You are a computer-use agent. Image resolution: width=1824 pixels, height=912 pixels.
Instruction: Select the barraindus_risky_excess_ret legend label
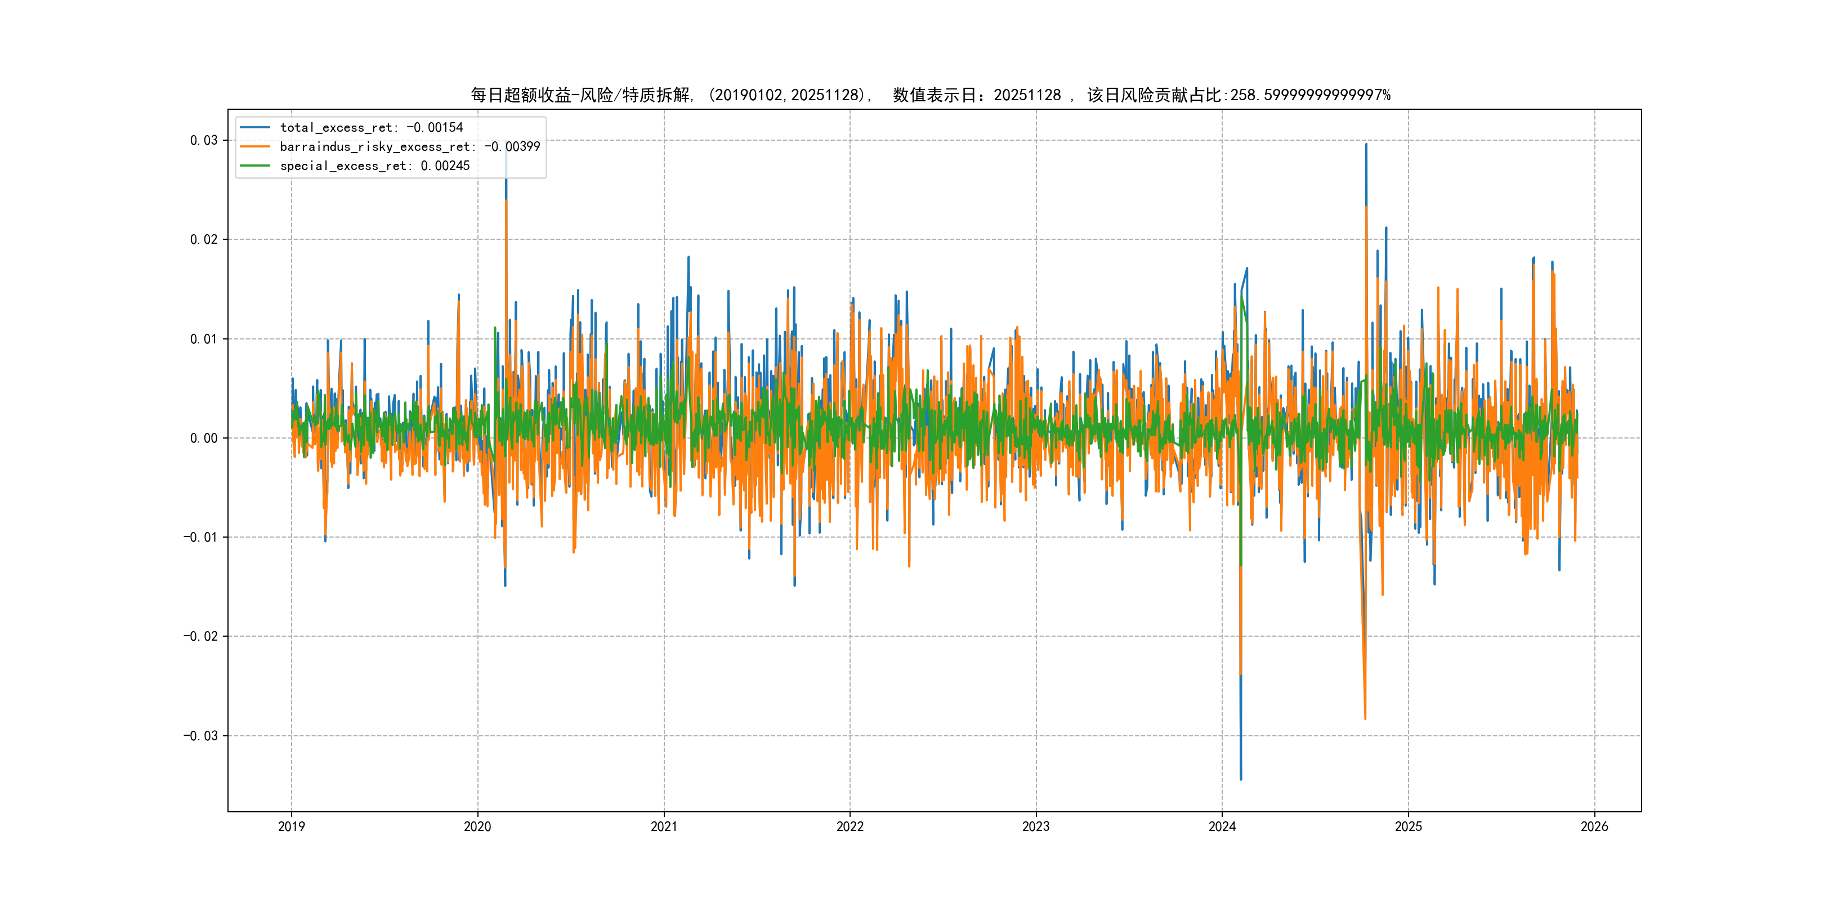click(x=409, y=146)
